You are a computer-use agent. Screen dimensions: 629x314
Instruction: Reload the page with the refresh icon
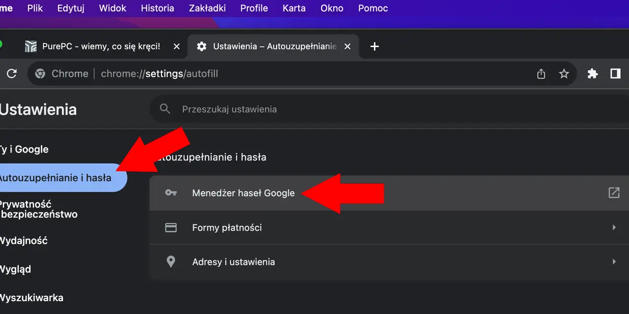click(x=12, y=74)
